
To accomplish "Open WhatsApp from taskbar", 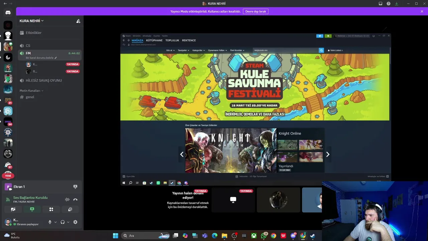I will coord(264,236).
